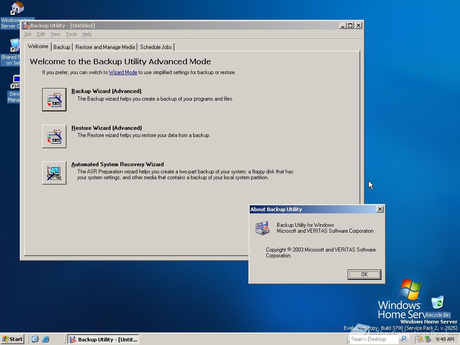
Task: Click the Backup Wizard (Advanced) heading text
Action: click(x=106, y=91)
